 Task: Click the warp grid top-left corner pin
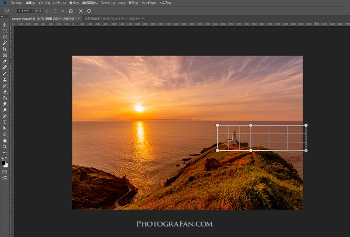[217, 125]
